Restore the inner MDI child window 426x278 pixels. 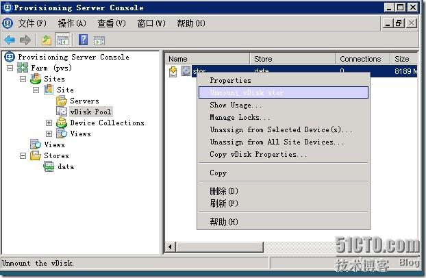point(399,23)
